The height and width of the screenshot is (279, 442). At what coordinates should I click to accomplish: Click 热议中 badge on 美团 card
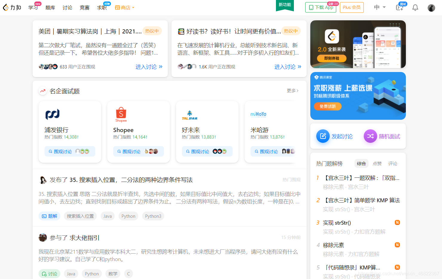(x=152, y=31)
